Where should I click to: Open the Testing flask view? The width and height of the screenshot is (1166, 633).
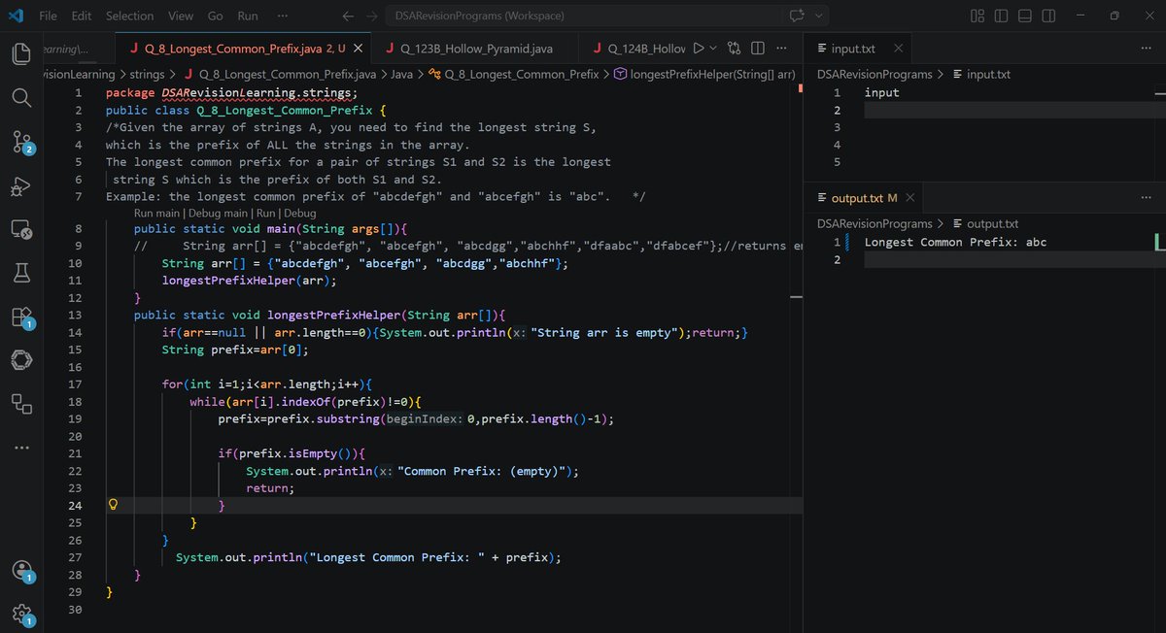(x=21, y=274)
